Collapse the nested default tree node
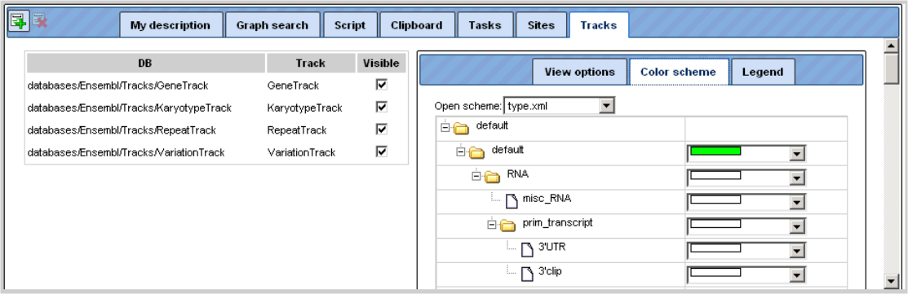This screenshot has height=294, width=908. pos(461,152)
